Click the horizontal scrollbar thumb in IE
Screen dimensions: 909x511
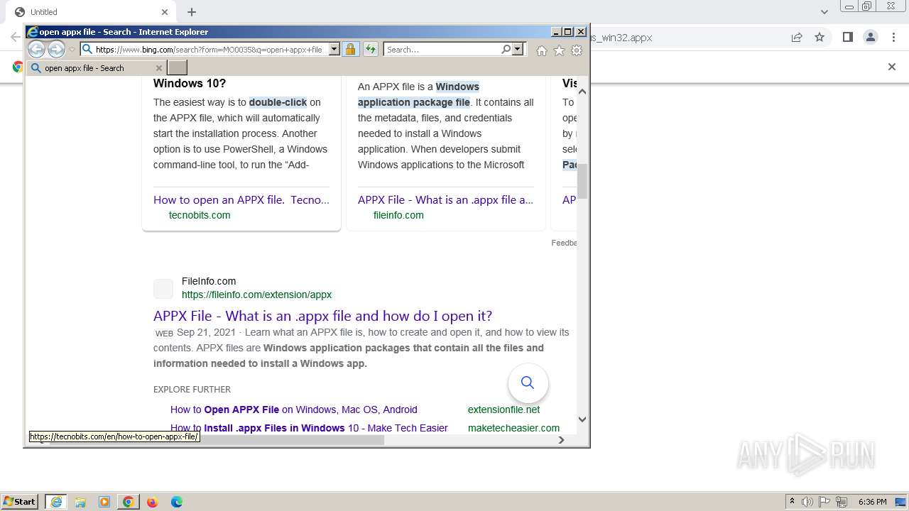(293, 440)
